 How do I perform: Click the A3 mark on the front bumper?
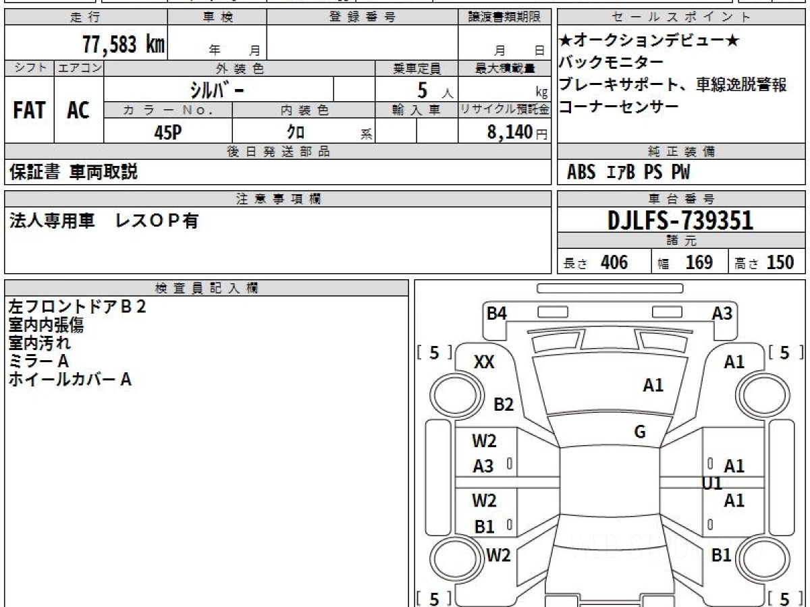click(722, 313)
